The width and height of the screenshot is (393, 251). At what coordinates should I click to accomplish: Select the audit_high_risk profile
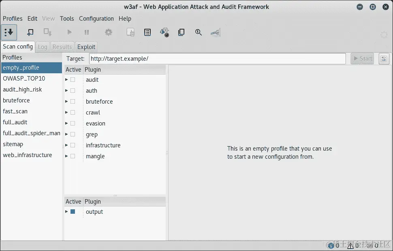click(32, 89)
